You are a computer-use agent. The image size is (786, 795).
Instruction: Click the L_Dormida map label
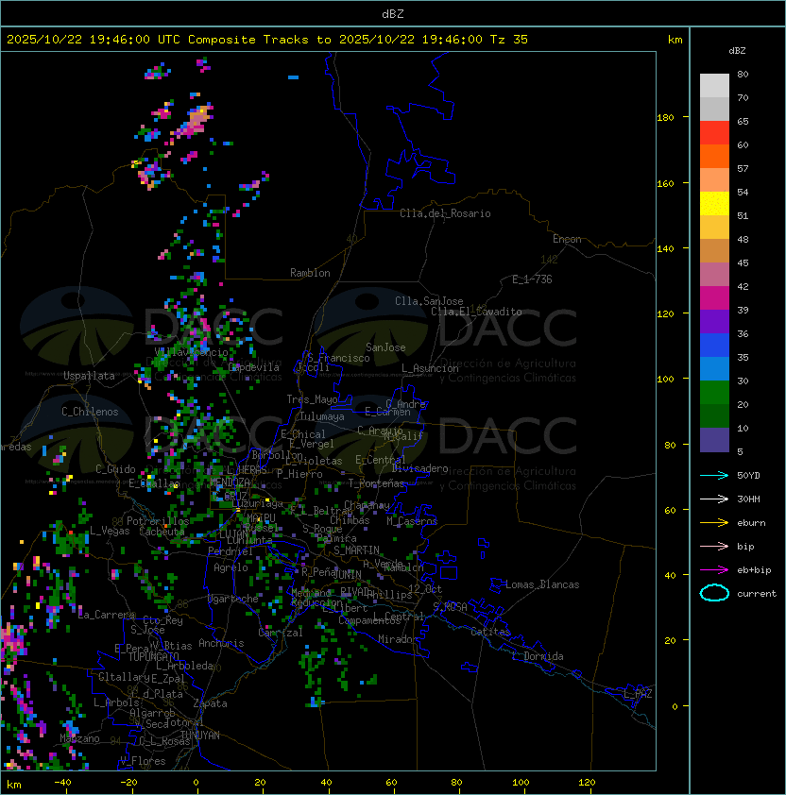[538, 656]
